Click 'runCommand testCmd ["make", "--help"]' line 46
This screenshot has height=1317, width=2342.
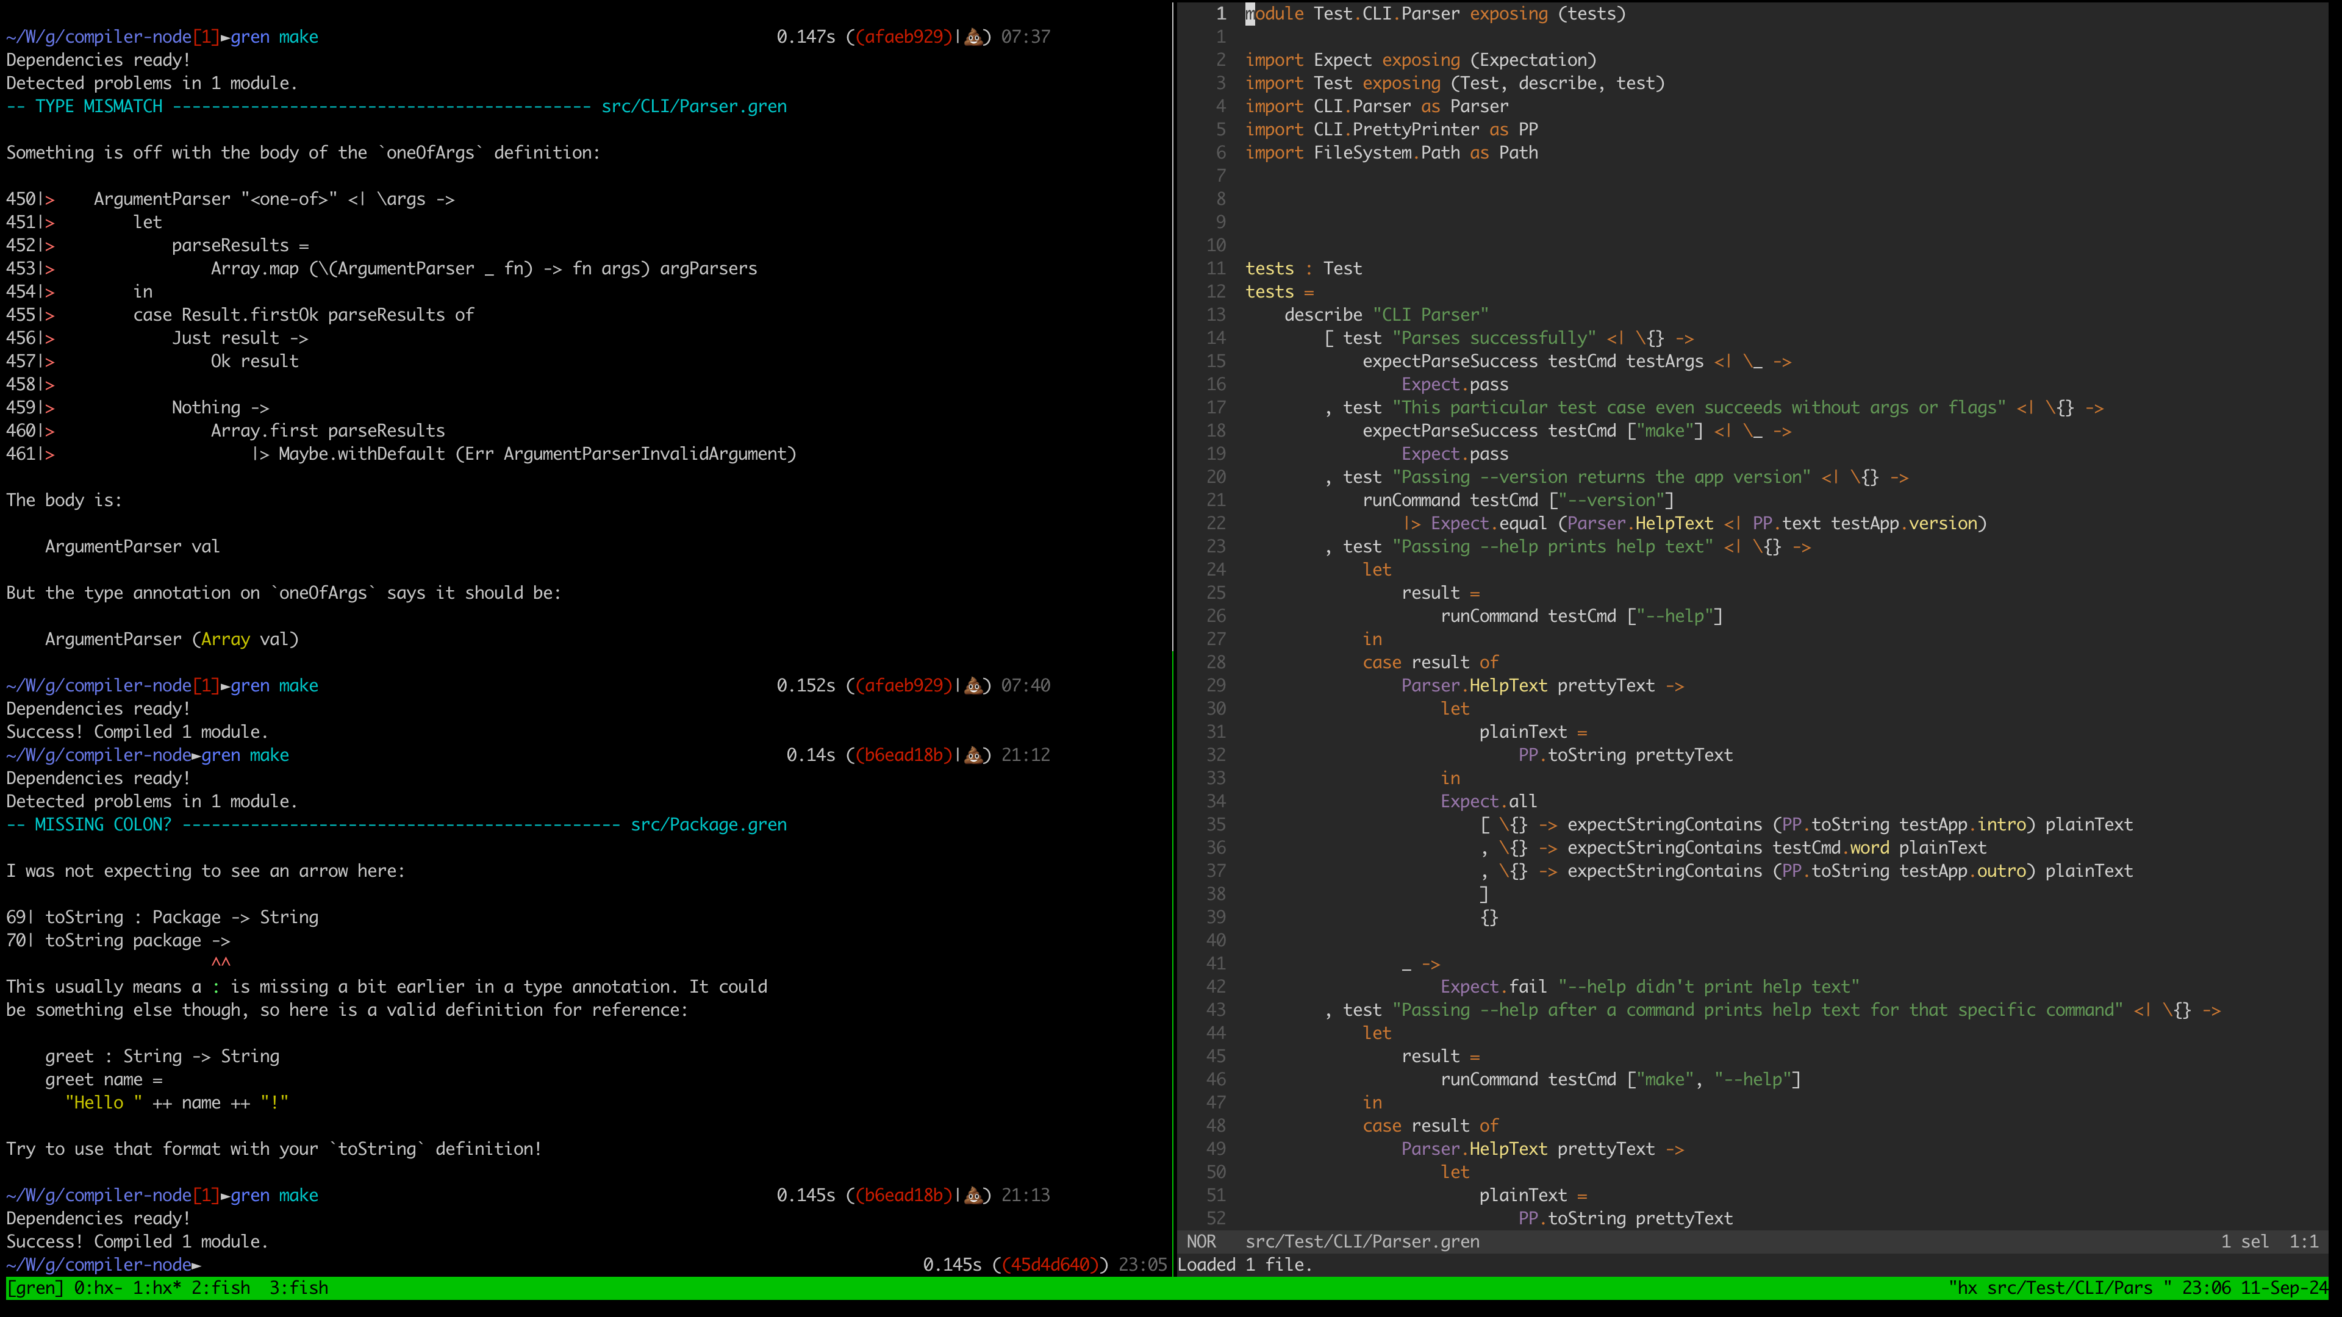[1620, 1080]
